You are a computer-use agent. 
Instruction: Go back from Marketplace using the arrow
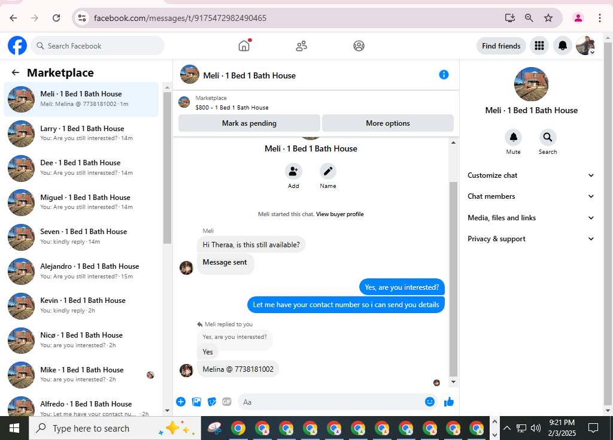coord(15,72)
